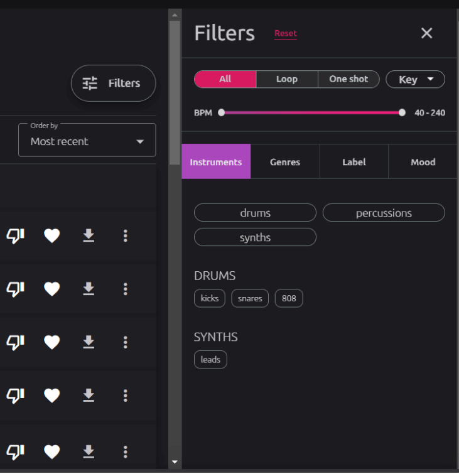Click the SYNTHS section heading
This screenshot has width=459, height=474.
coord(215,337)
